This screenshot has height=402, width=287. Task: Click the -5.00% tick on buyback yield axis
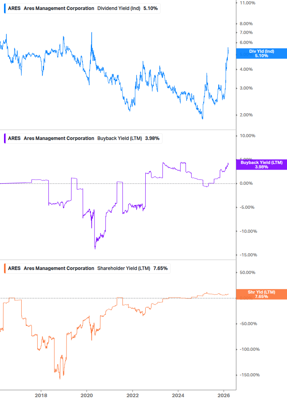click(x=247, y=208)
